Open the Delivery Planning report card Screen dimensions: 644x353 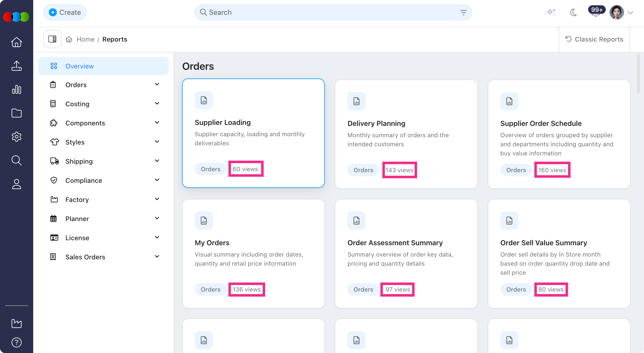(x=406, y=134)
